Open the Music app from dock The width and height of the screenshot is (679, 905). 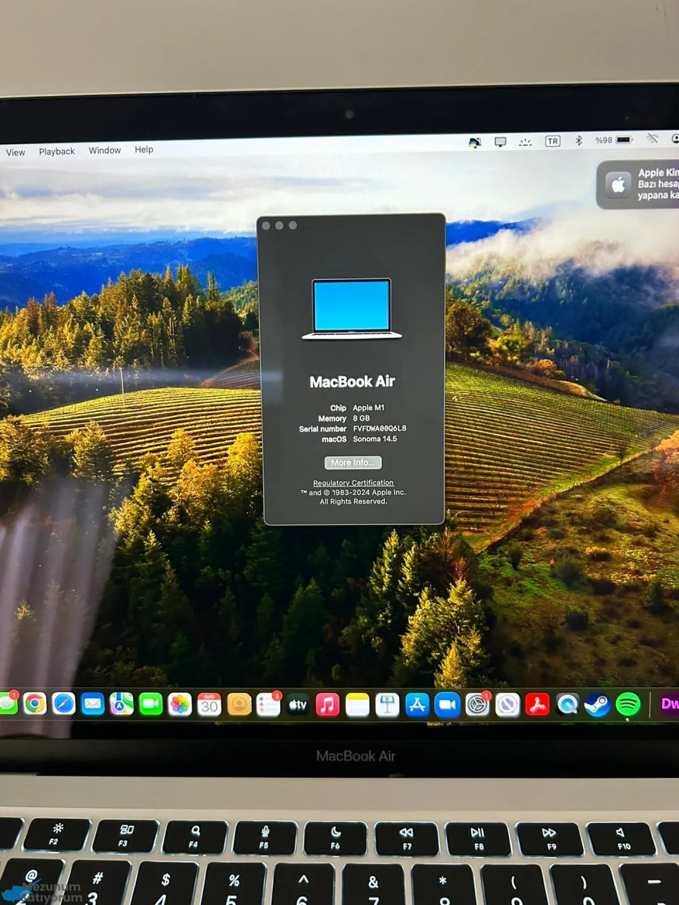click(328, 705)
